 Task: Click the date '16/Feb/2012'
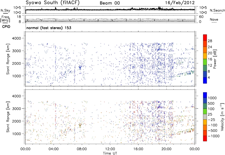click(x=180, y=3)
